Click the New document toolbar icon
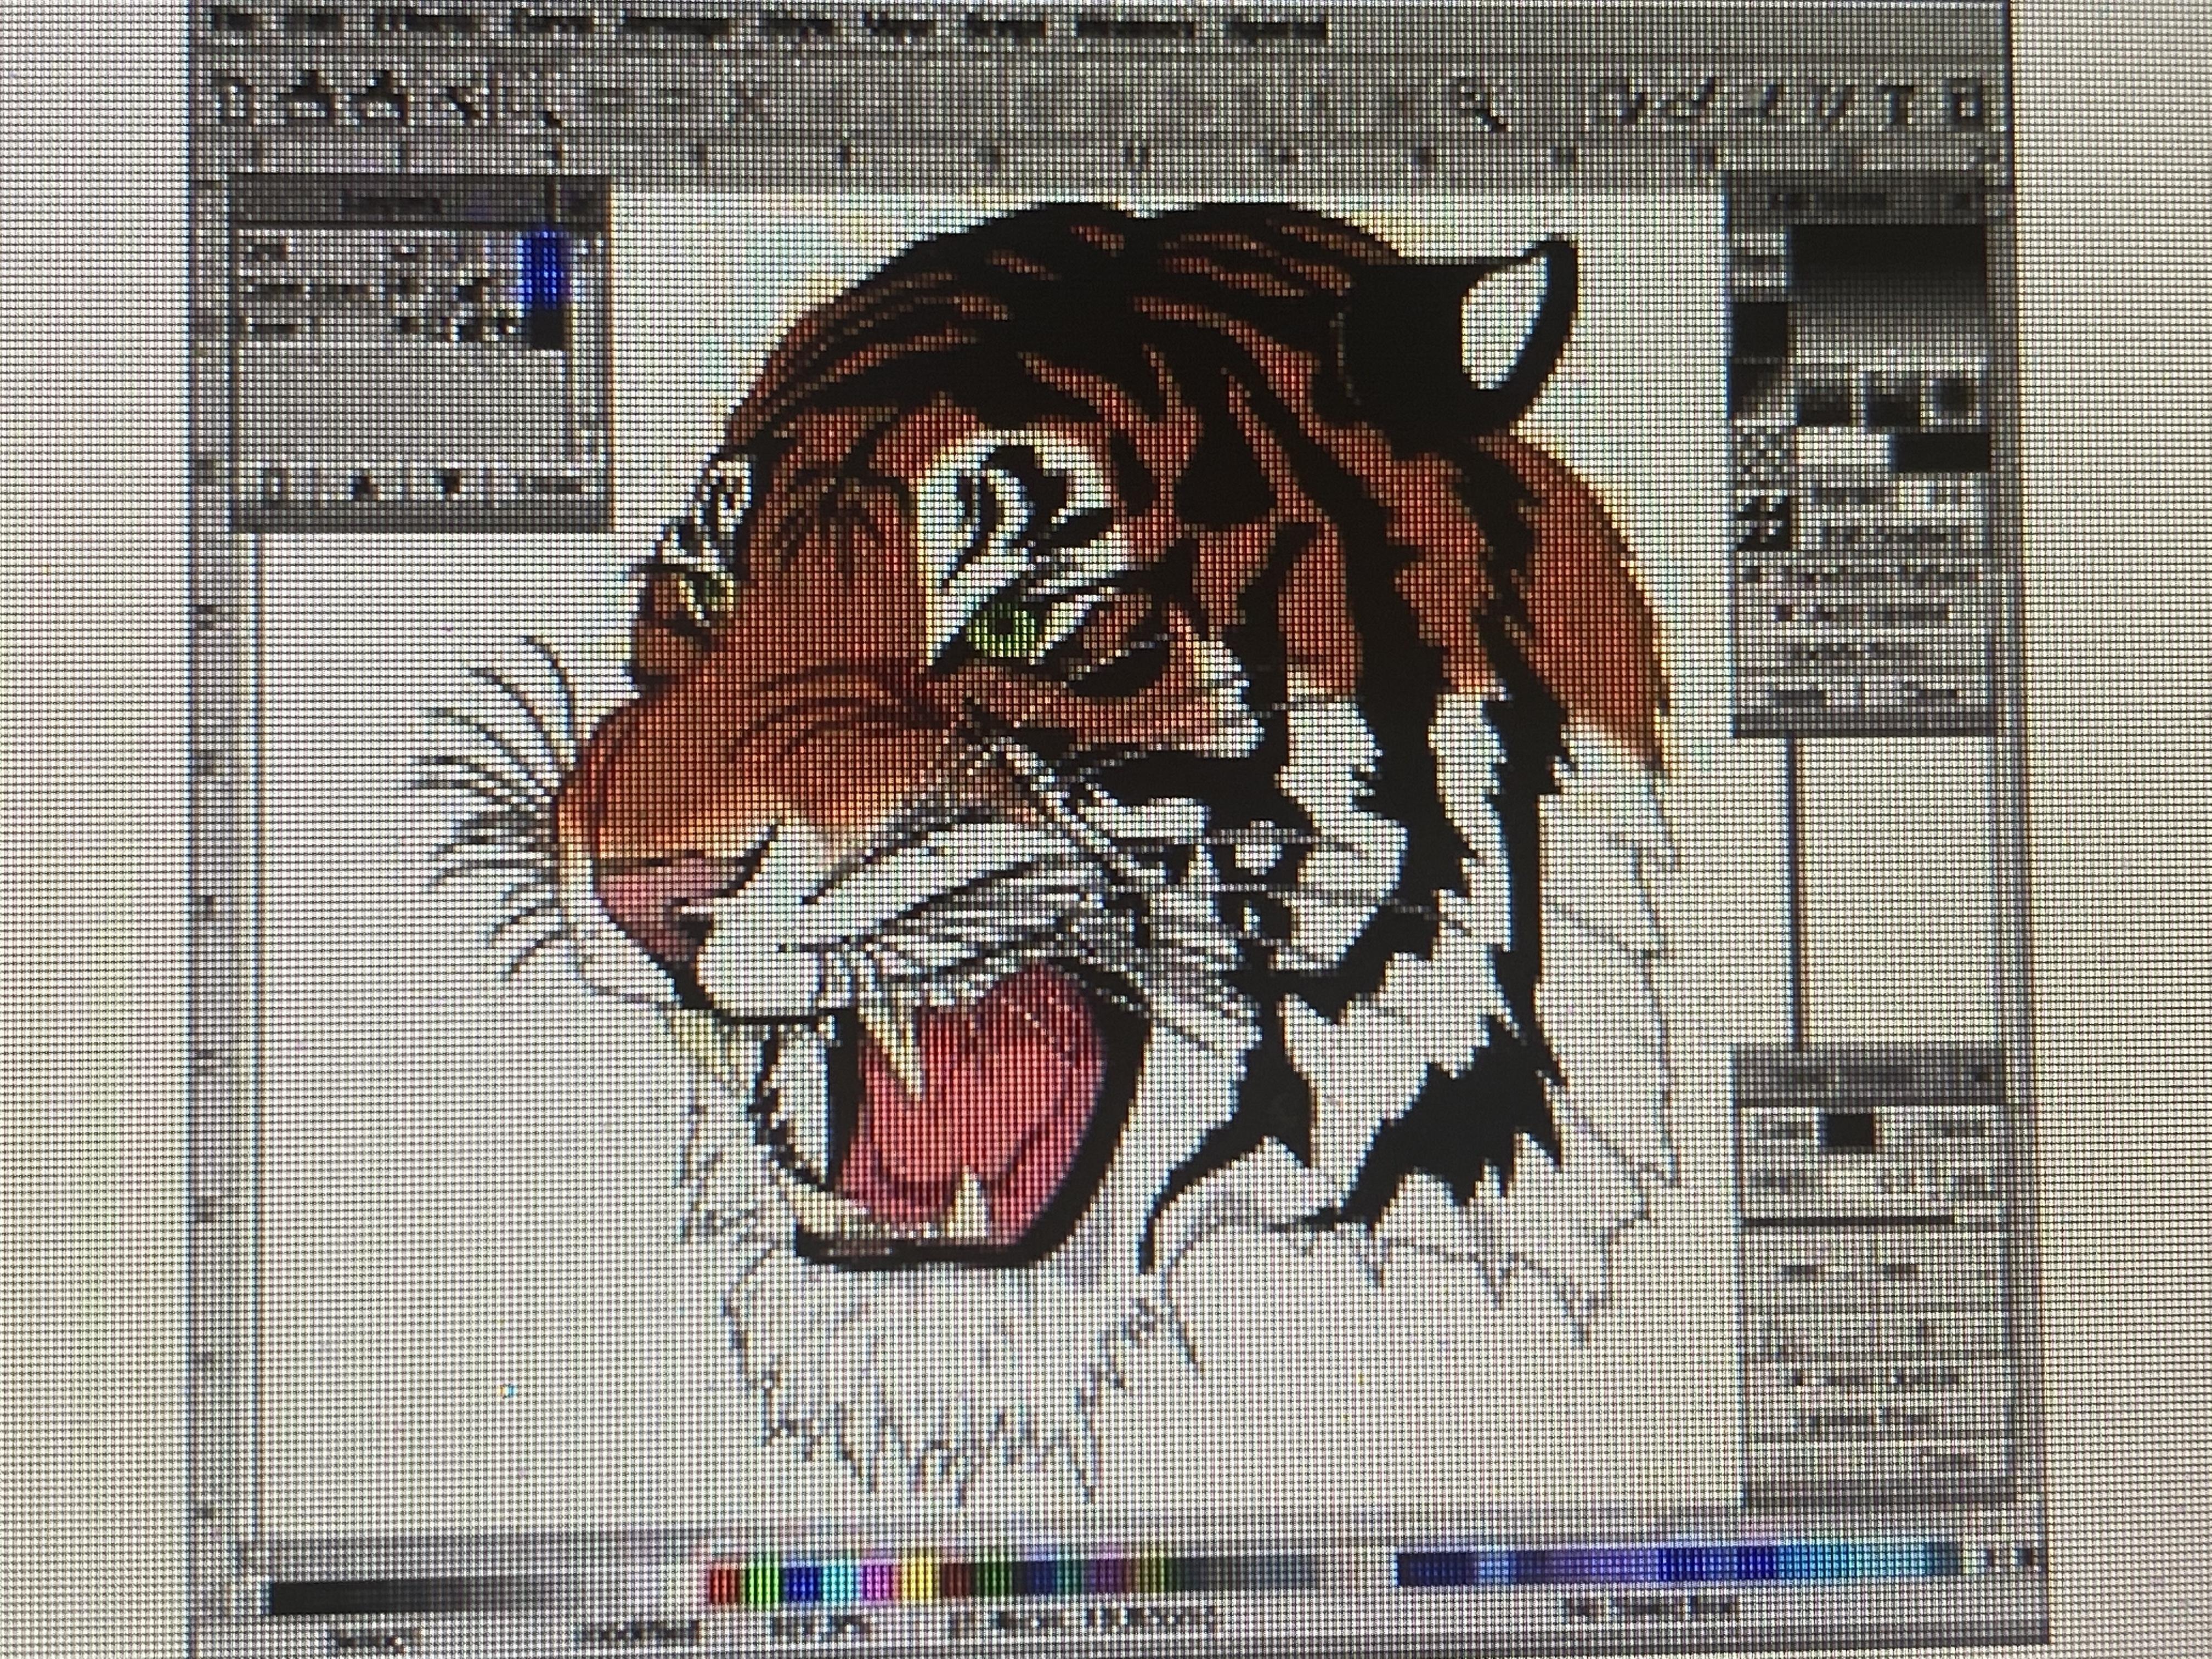This screenshot has height=1659, width=2212. (x=232, y=104)
